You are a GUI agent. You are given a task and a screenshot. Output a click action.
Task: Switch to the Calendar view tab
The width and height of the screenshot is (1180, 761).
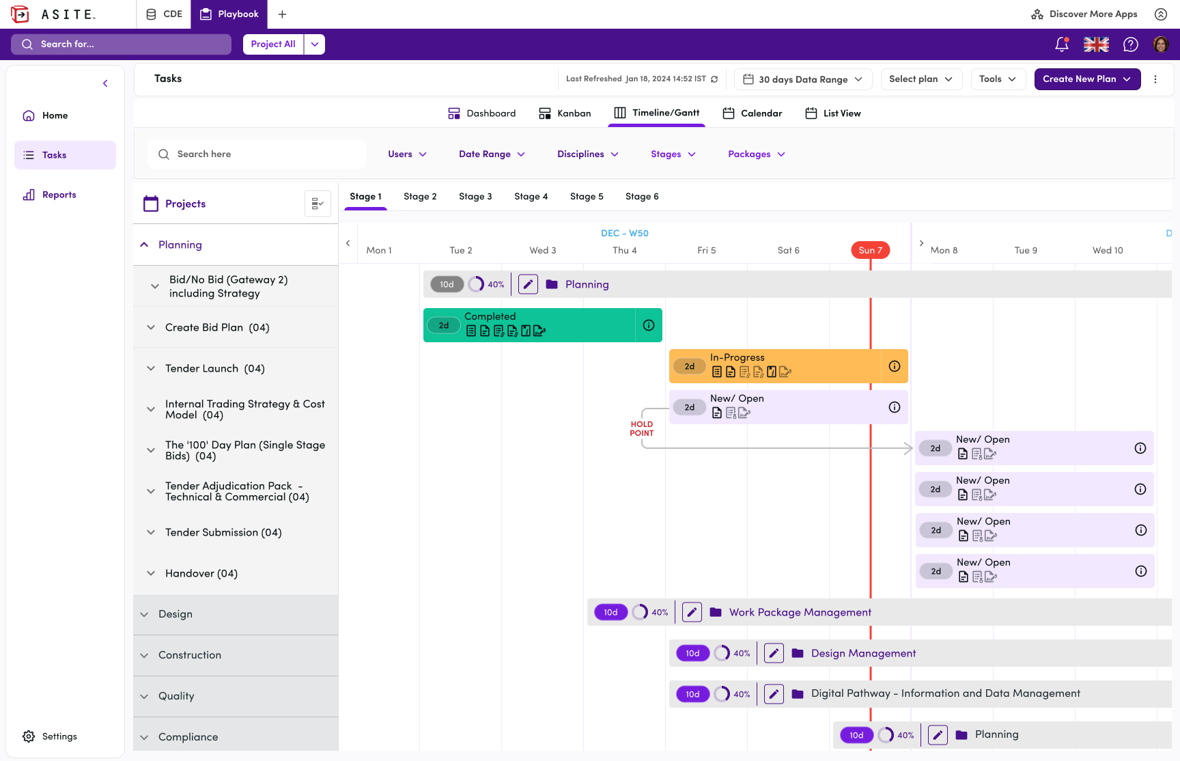coord(752,113)
